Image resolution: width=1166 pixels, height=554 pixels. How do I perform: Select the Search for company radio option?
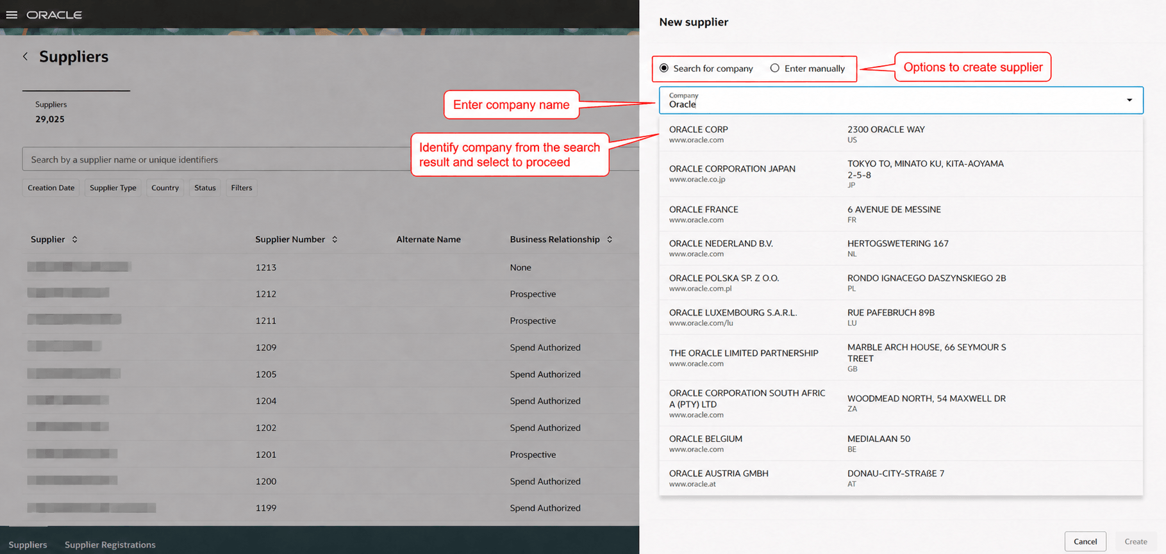pos(664,68)
